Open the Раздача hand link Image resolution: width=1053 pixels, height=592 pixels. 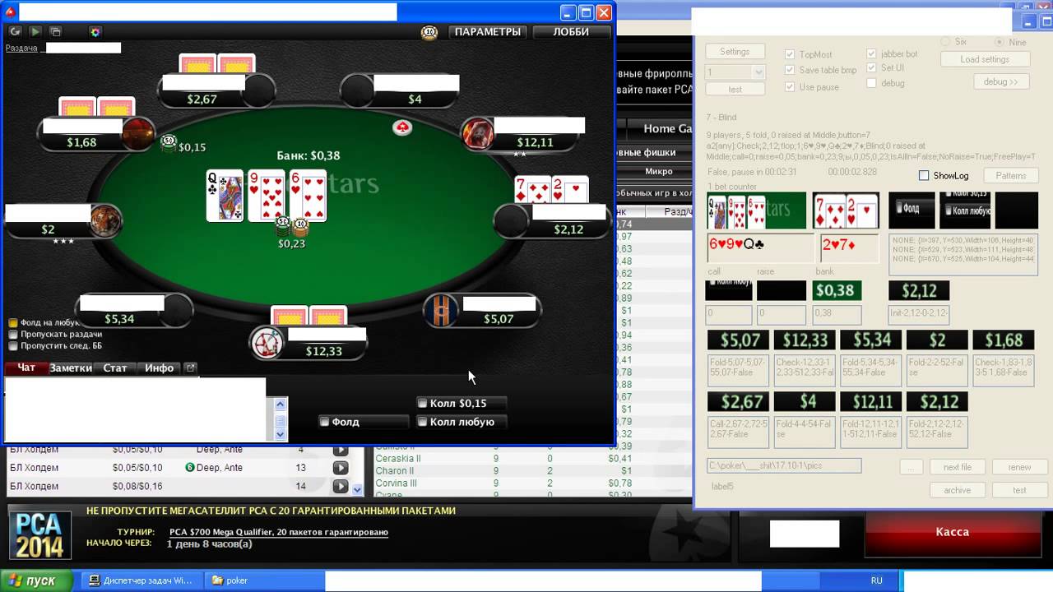click(21, 48)
